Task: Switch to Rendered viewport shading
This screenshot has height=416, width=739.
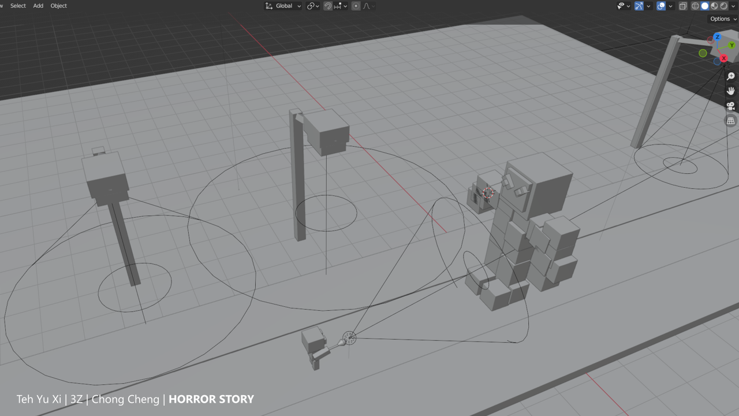Action: 723,6
